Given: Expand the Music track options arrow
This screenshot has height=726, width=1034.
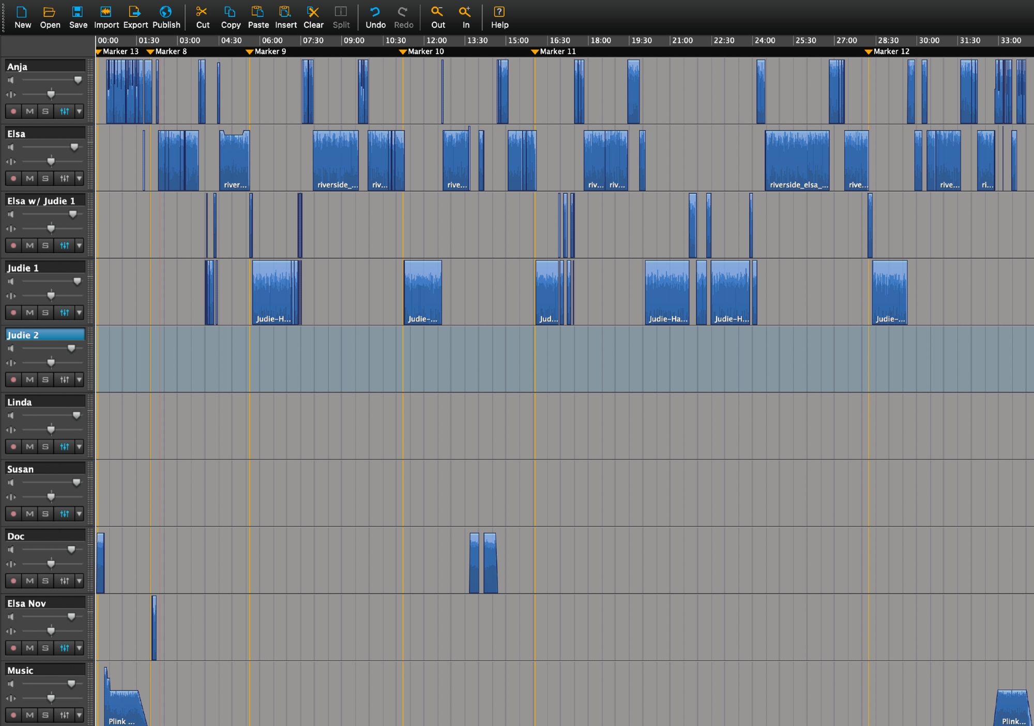Looking at the screenshot, I should pyautogui.click(x=79, y=715).
